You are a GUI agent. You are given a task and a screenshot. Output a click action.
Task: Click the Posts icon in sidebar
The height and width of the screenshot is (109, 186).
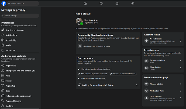3,76
